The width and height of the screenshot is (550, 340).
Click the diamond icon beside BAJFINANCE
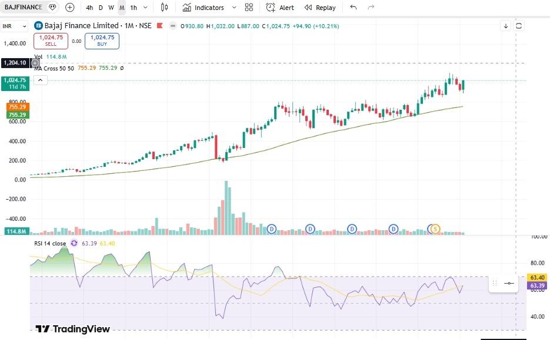(x=52, y=7)
